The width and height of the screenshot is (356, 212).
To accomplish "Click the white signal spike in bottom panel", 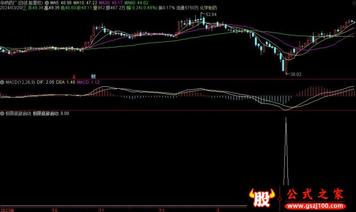I will coord(286,151).
